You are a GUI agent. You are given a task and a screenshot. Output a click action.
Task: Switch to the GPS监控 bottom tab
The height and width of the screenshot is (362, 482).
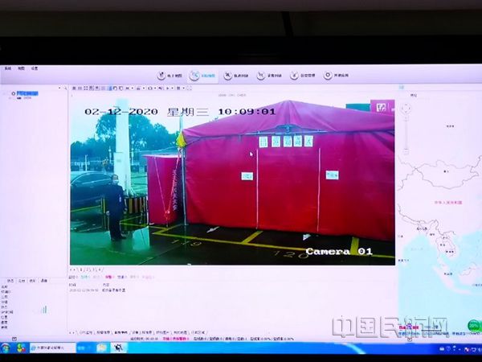(x=86, y=331)
